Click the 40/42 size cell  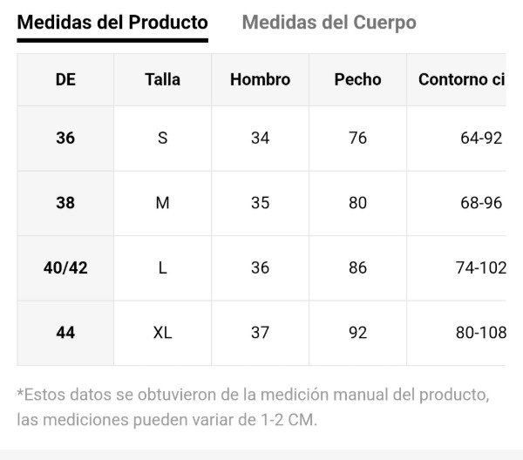[x=65, y=267]
